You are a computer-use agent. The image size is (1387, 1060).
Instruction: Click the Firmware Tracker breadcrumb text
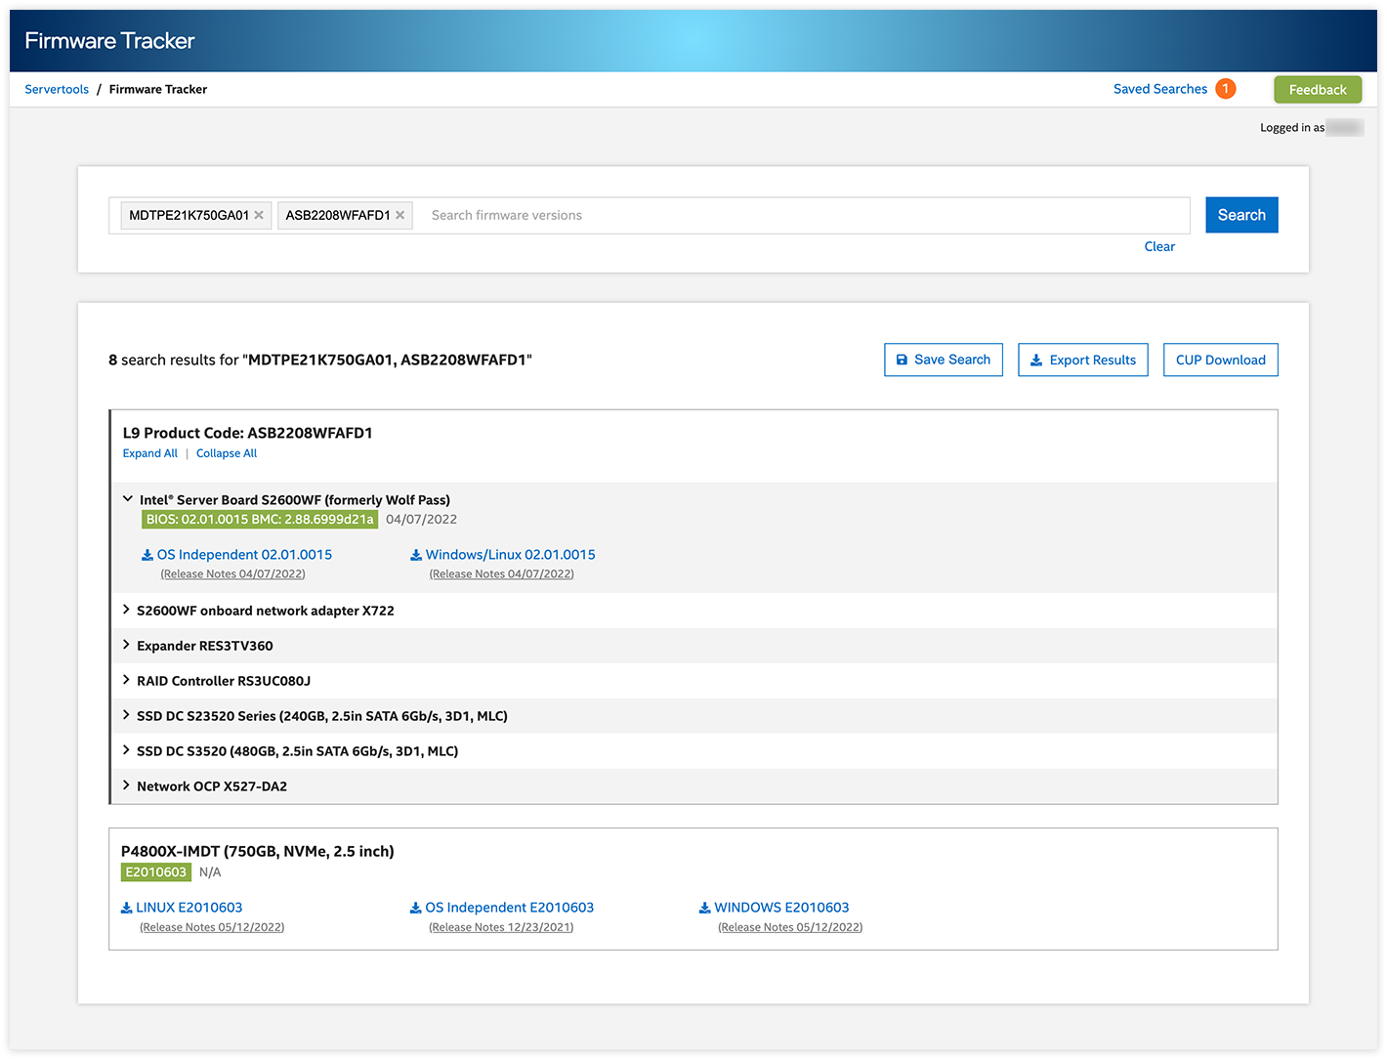(x=158, y=89)
